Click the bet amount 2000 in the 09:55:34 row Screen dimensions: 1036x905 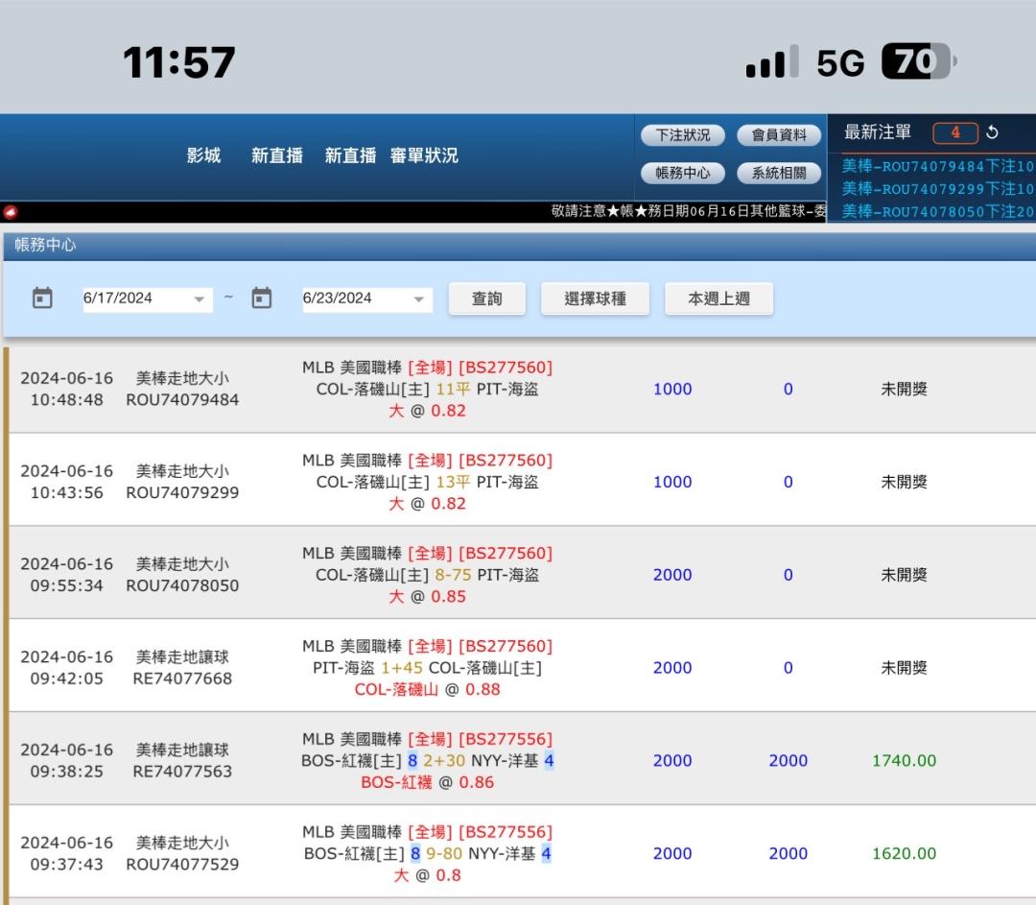pos(672,575)
